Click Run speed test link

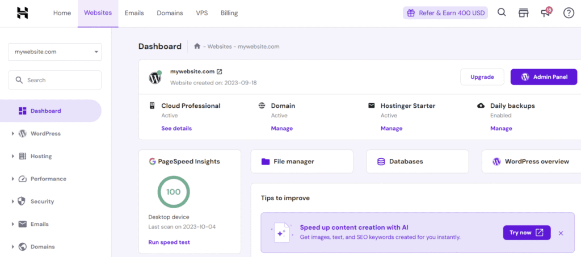coord(169,242)
